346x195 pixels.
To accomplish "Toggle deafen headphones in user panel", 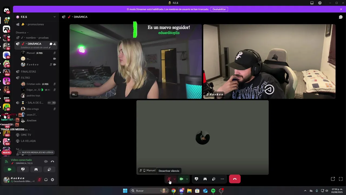I will tap(46, 180).
